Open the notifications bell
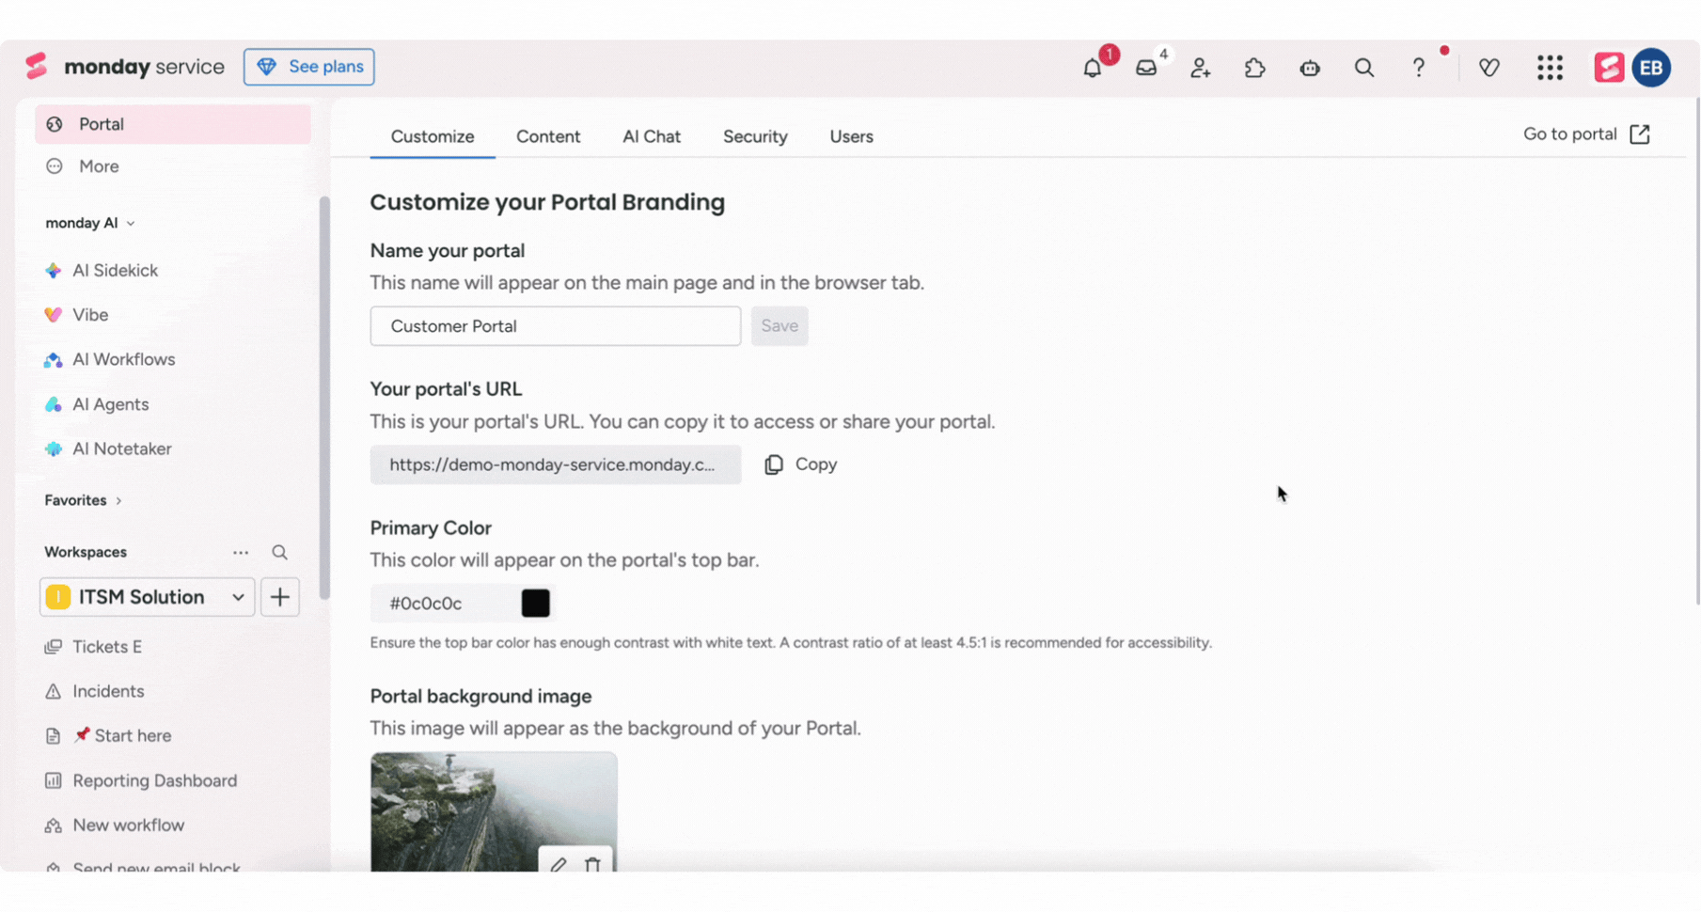This screenshot has height=912, width=1701. coord(1092,68)
